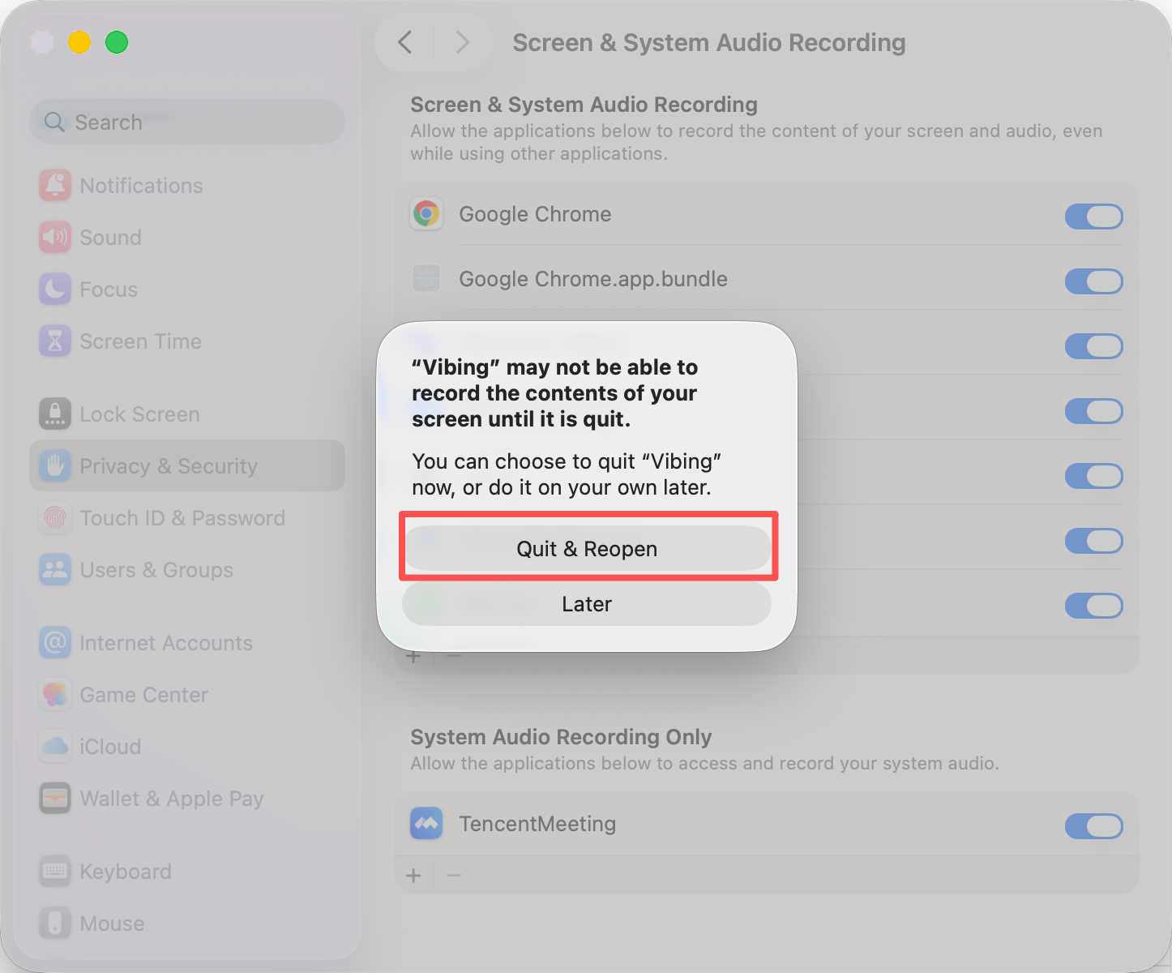Click the Google Chrome app icon
1172x973 pixels.
(x=426, y=214)
